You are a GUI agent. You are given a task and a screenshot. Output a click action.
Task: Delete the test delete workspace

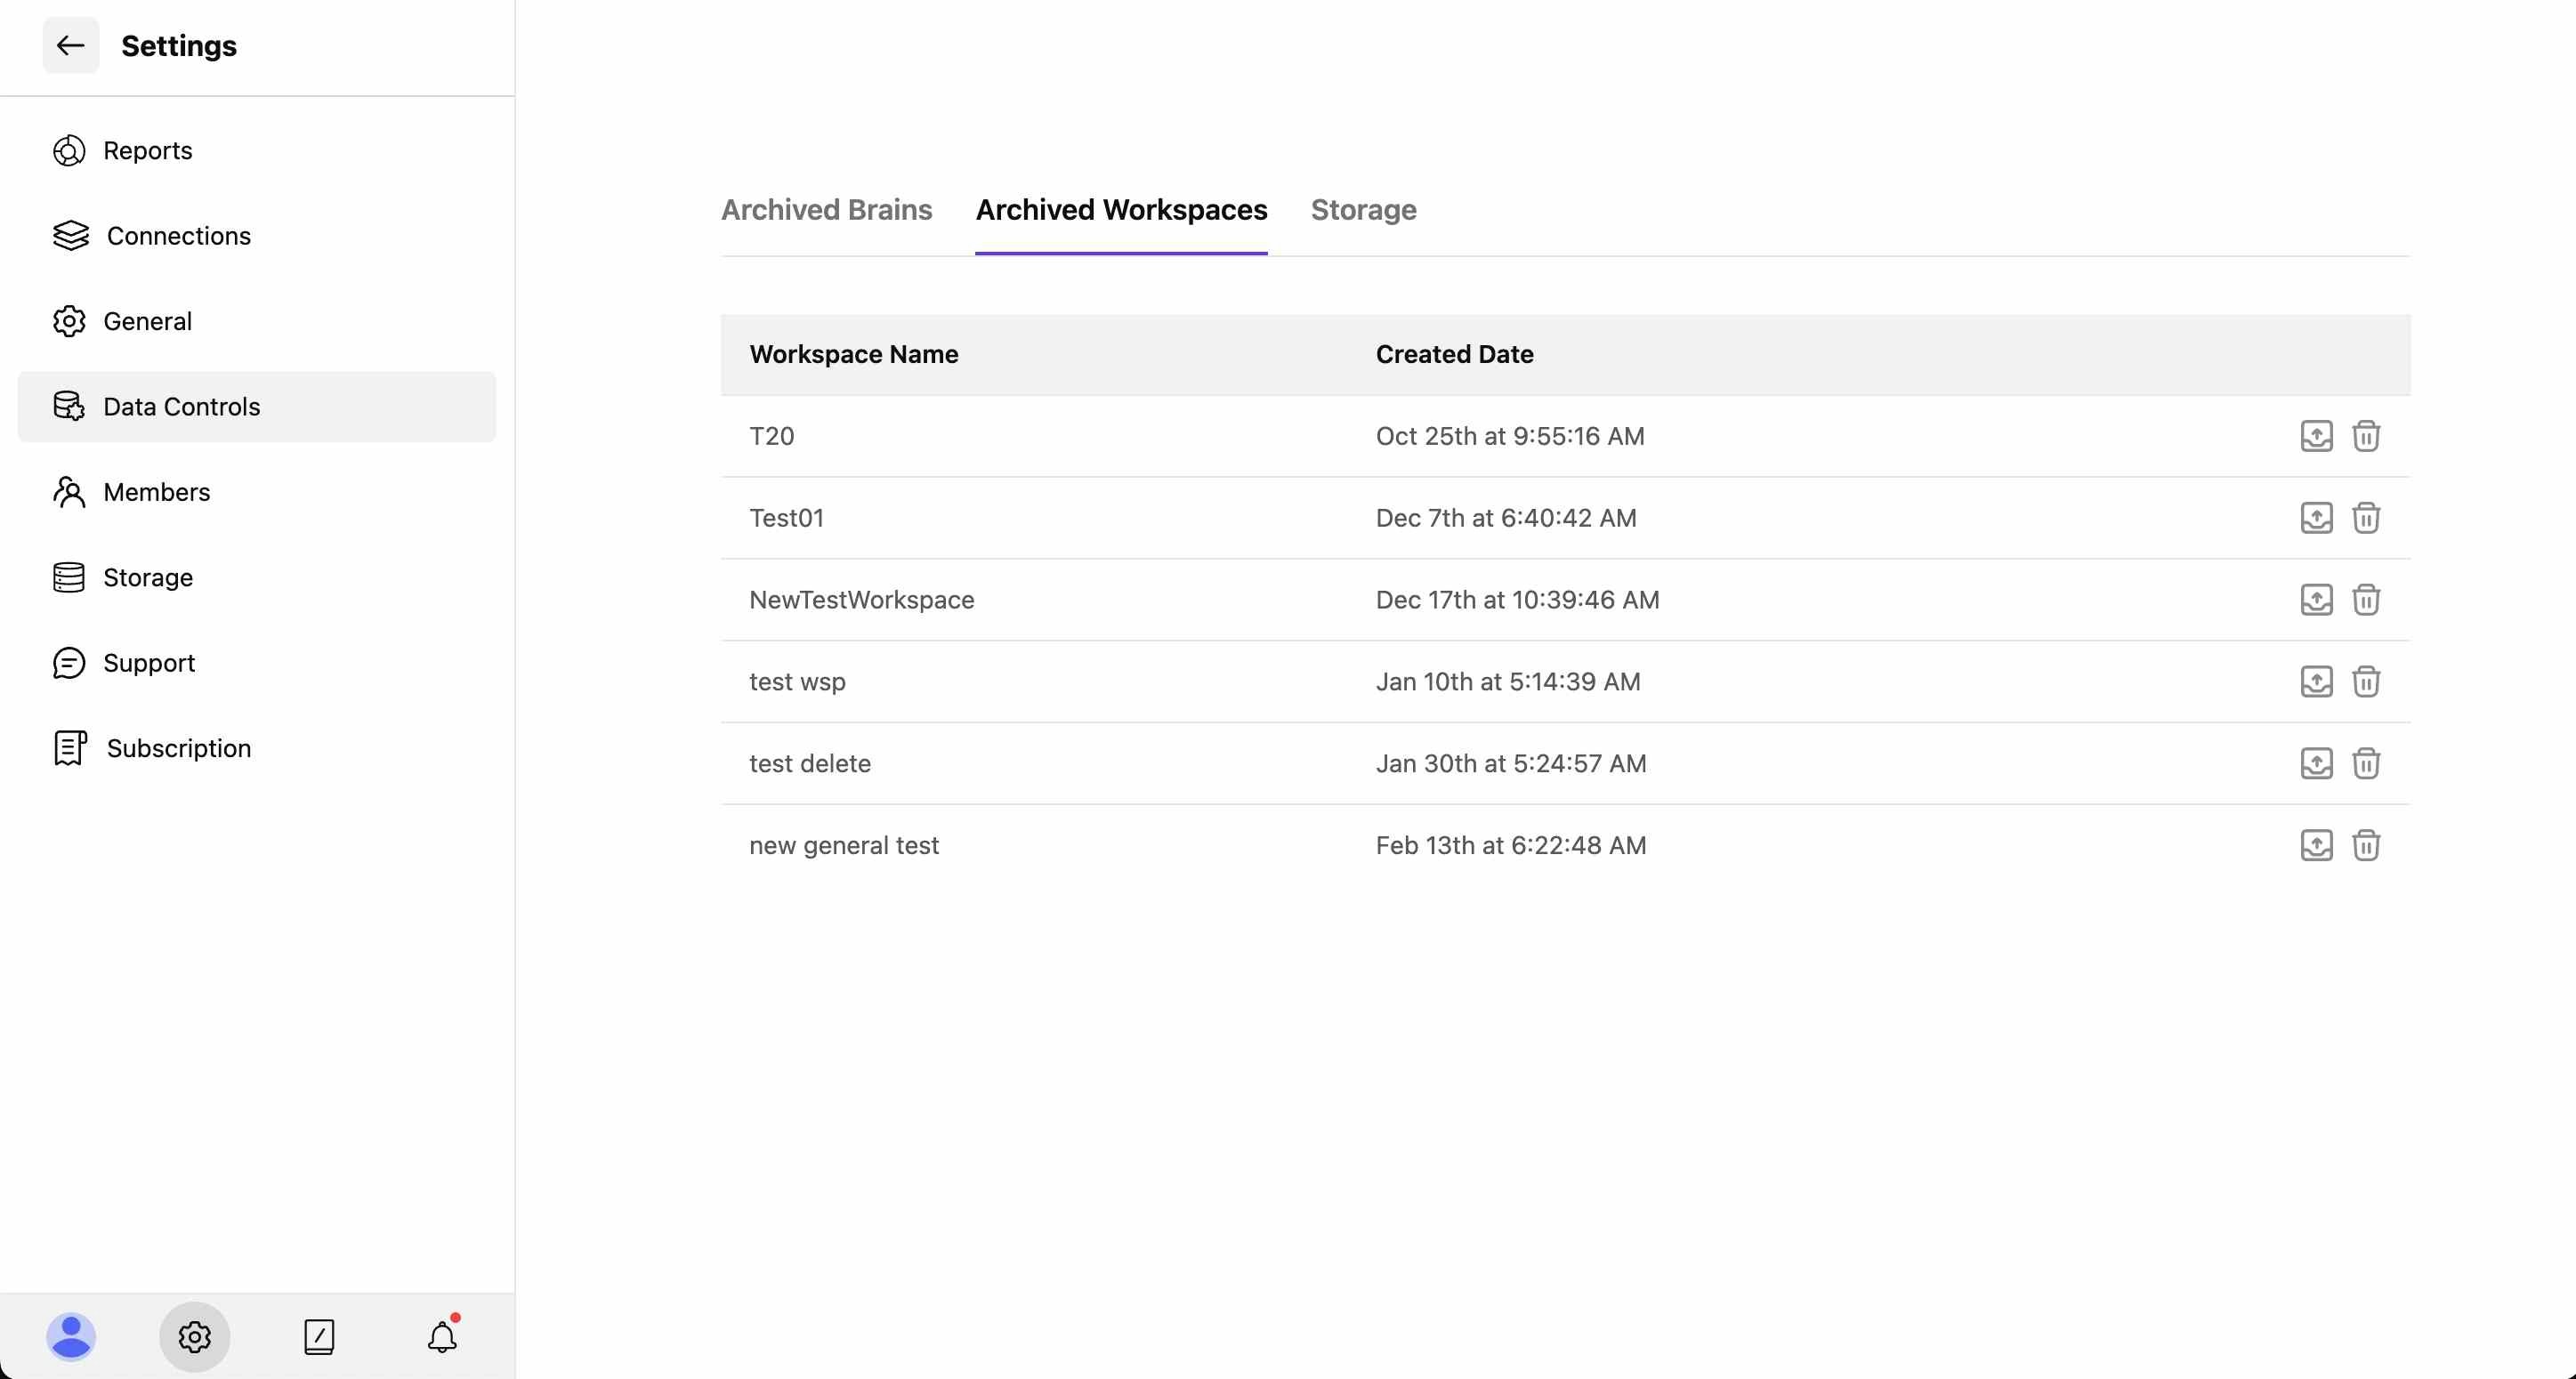[x=2365, y=764]
